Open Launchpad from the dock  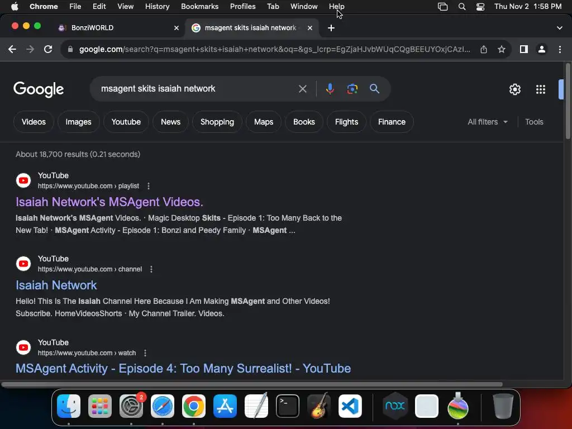point(100,406)
